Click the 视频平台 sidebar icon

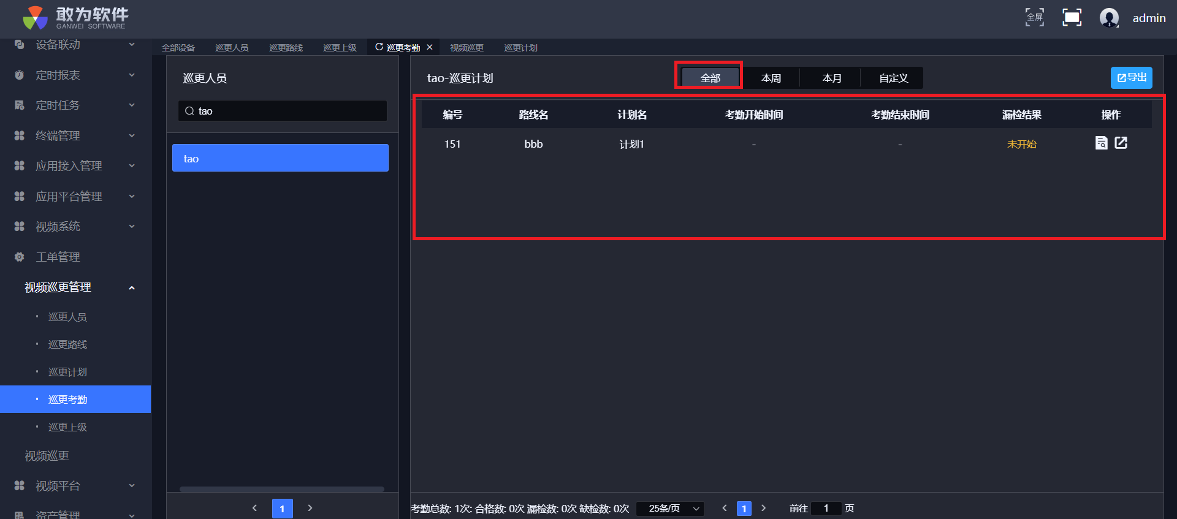tap(20, 485)
